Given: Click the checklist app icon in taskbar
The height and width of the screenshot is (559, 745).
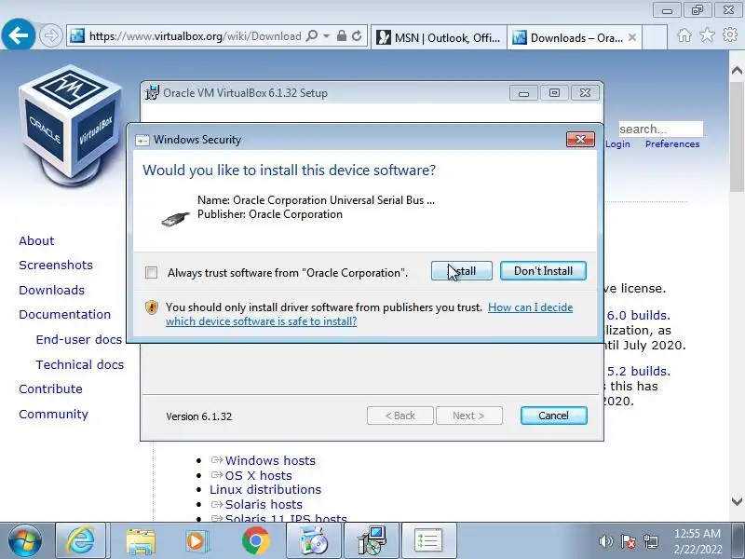Looking at the screenshot, I should pyautogui.click(x=429, y=541).
